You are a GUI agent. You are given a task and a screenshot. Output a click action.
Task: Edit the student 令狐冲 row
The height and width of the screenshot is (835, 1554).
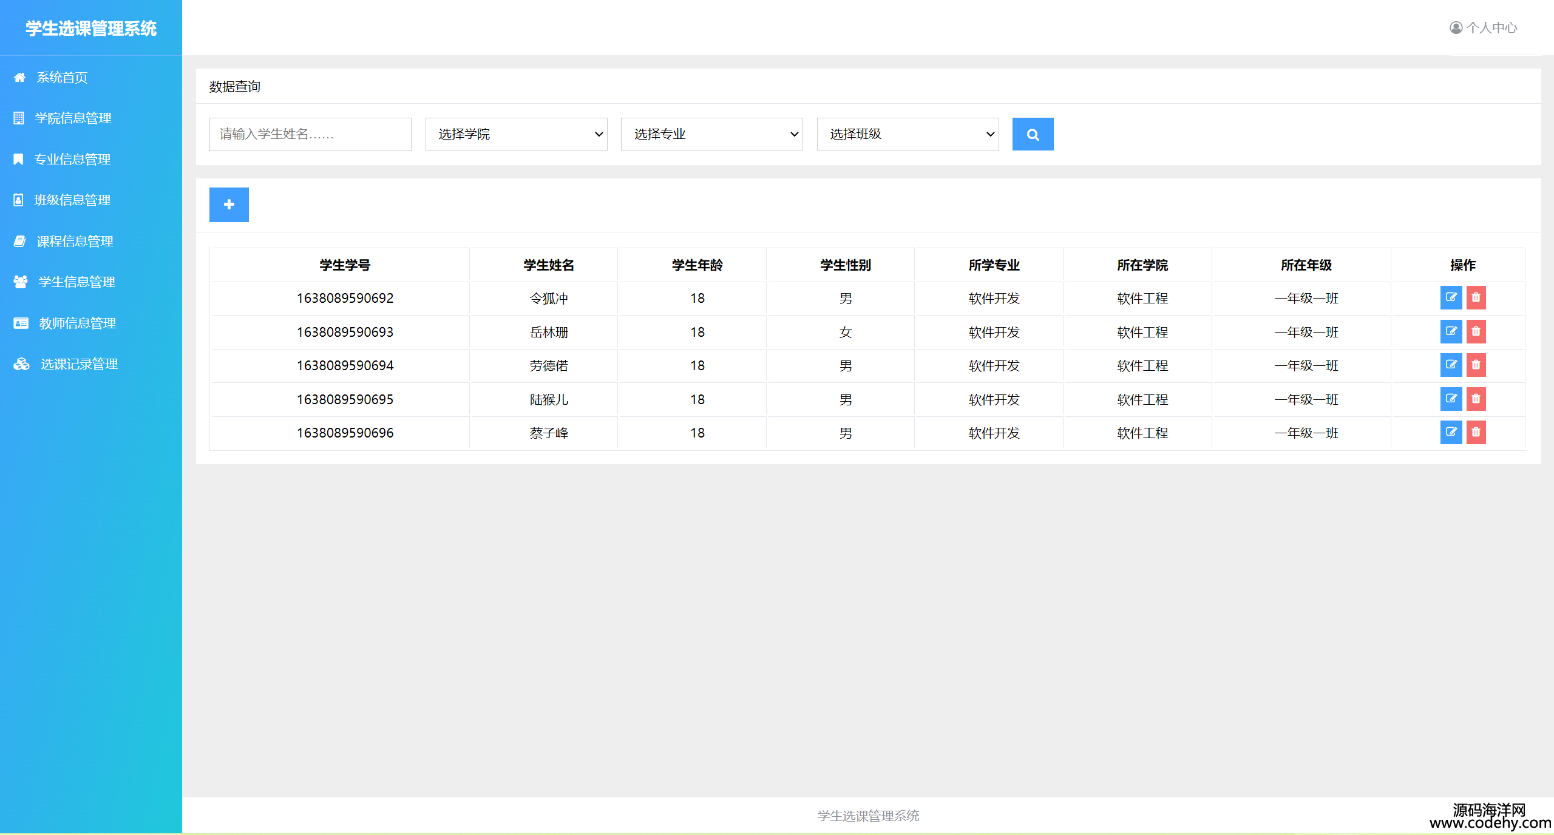click(1451, 298)
